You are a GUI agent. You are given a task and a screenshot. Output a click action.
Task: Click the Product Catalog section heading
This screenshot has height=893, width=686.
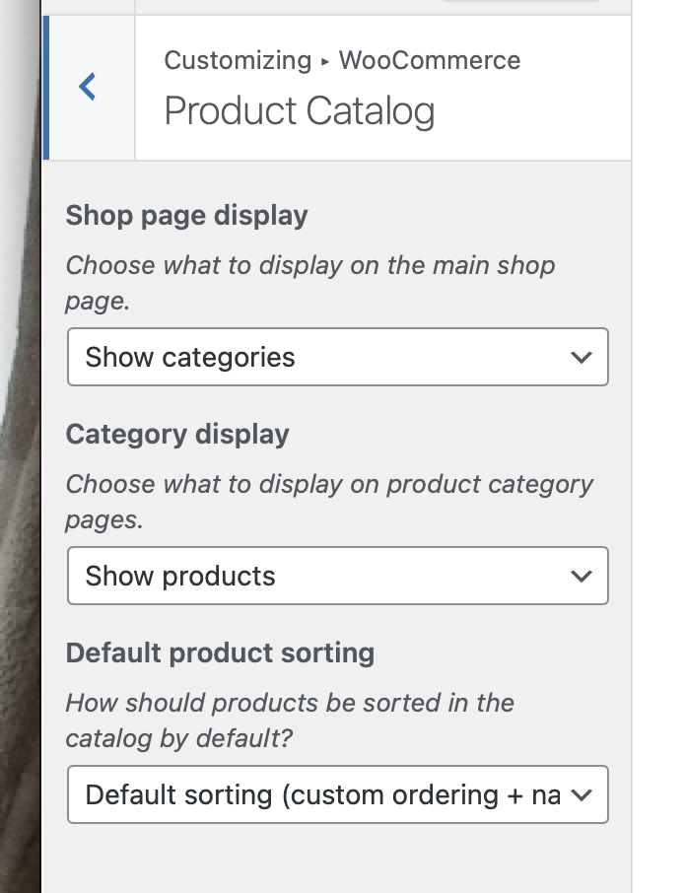299,110
